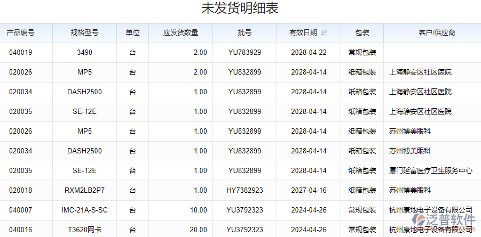Select quantity 2.00 in the 040019 row
The height and width of the screenshot is (237, 481).
click(200, 52)
